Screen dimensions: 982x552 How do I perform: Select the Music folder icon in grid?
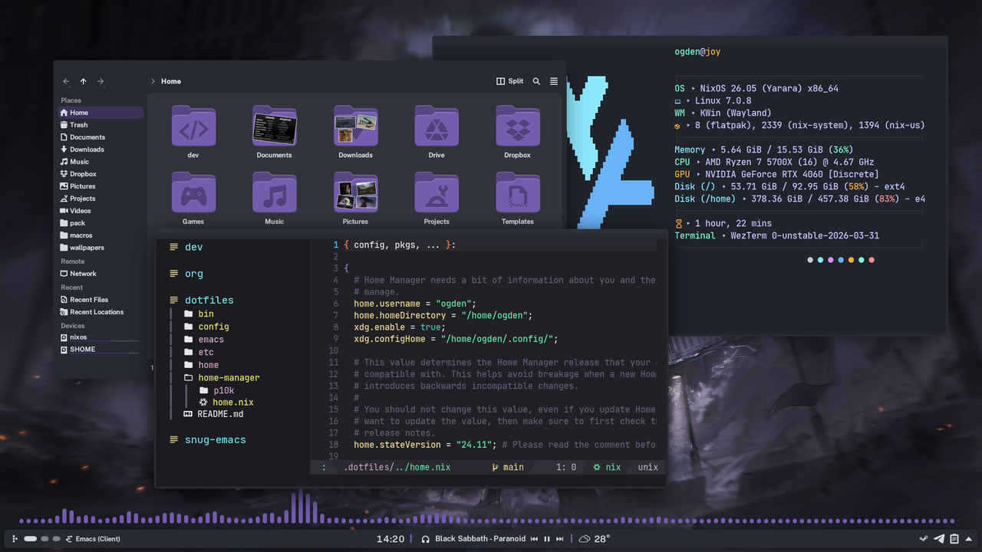(x=275, y=192)
